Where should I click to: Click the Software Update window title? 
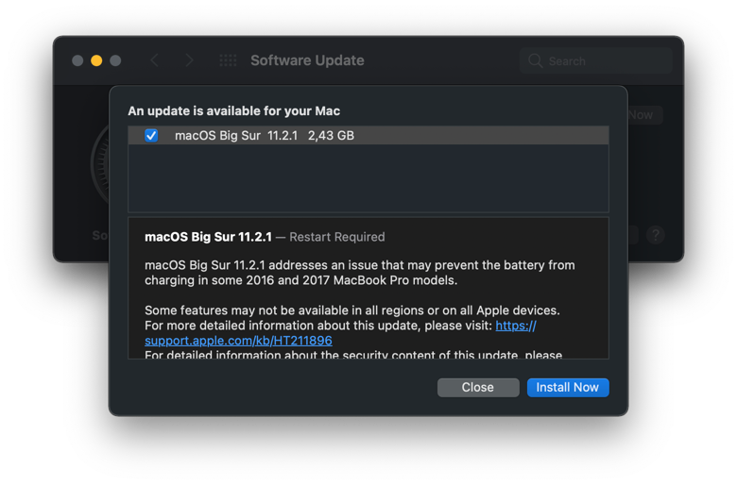pos(307,60)
